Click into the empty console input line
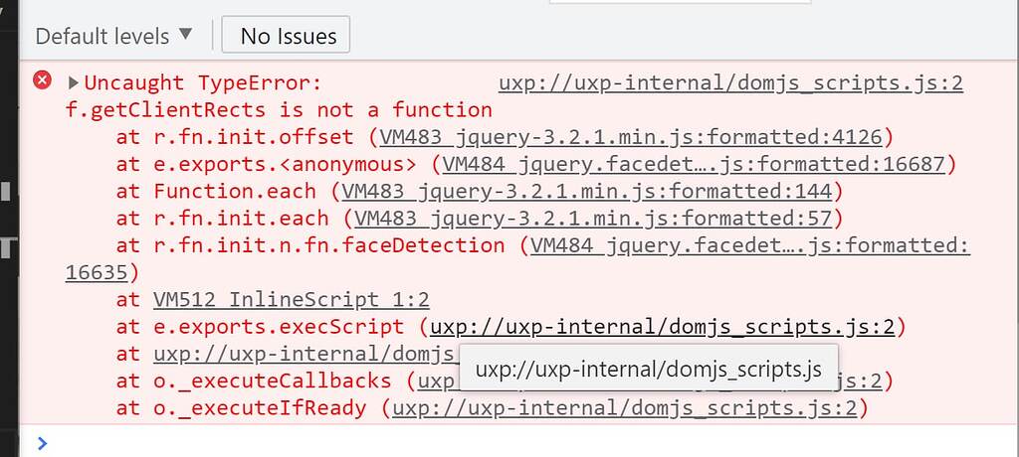This screenshot has height=457, width=1019. click(x=519, y=443)
